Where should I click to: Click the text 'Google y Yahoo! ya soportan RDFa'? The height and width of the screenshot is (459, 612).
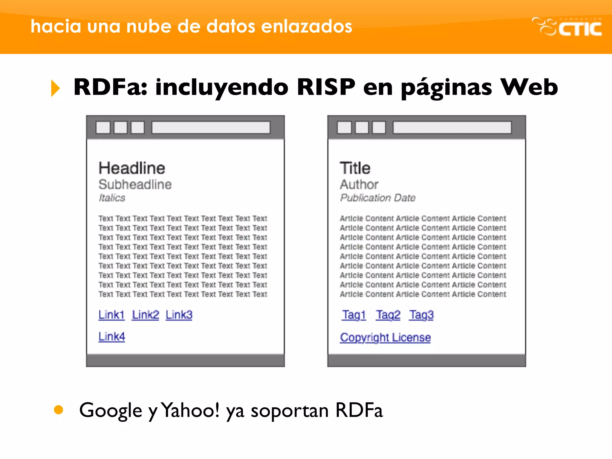(231, 411)
